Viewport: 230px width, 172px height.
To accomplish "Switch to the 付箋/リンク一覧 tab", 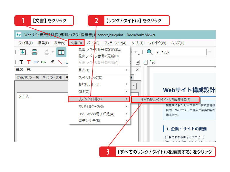I will (x=28, y=77).
